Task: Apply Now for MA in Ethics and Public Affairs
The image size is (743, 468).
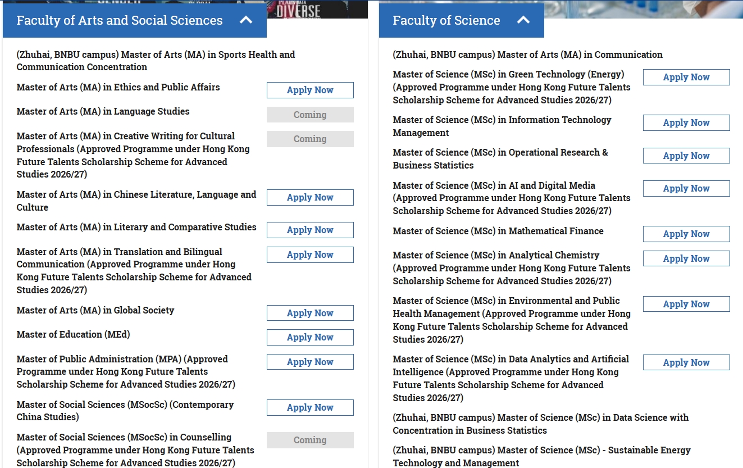Action: pos(310,90)
